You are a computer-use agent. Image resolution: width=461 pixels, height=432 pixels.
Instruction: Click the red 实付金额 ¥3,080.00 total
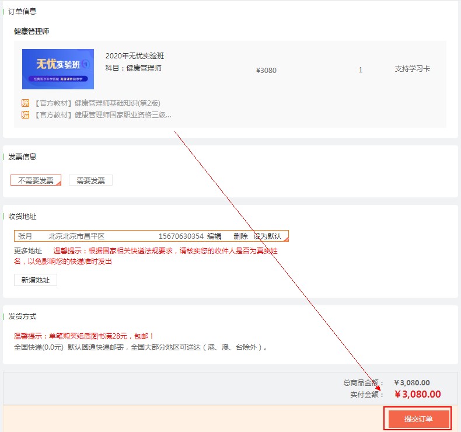(x=417, y=394)
